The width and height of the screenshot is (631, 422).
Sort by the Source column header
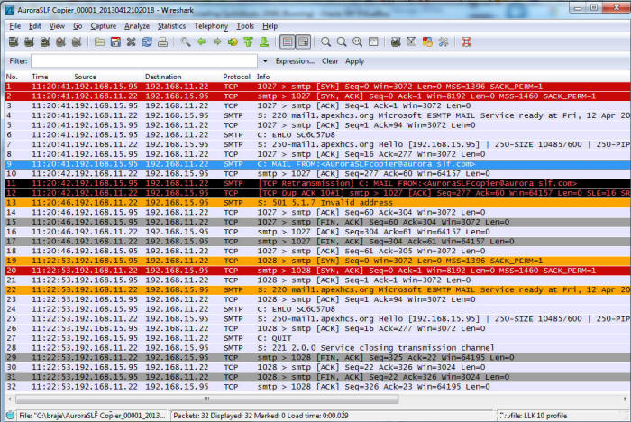[x=86, y=77]
